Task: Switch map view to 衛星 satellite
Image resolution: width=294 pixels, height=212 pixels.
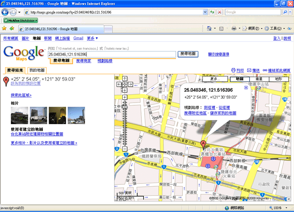Action: click(x=259, y=79)
